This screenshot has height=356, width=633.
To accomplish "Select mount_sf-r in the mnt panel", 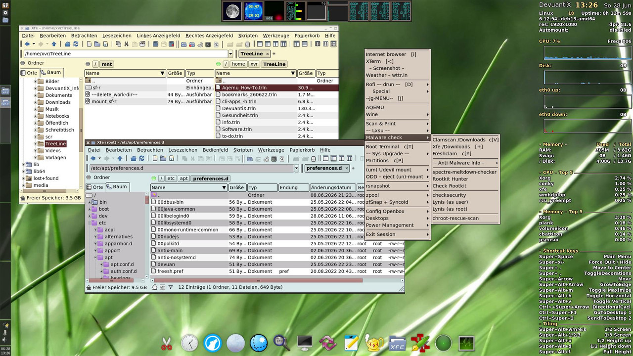I will [149, 101].
